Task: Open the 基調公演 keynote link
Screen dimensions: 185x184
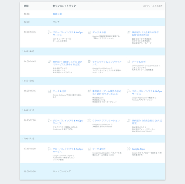Action: click(57, 14)
